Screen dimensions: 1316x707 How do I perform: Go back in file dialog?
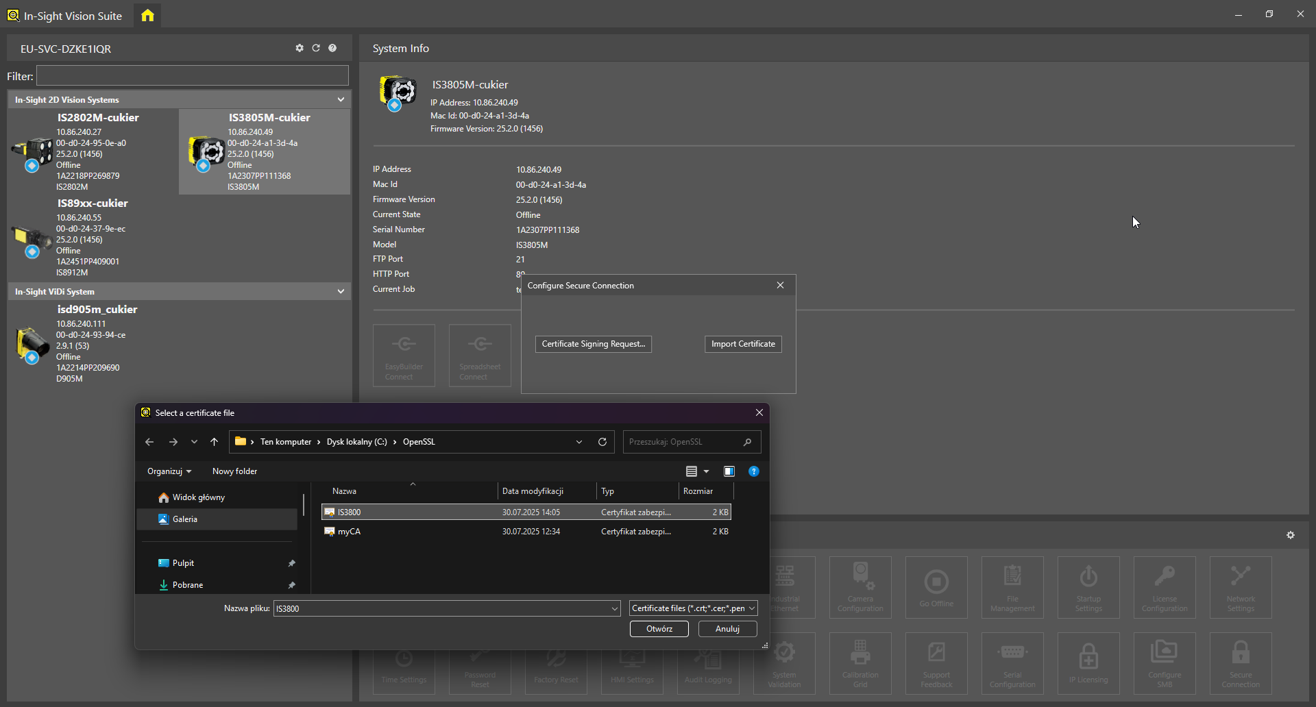[149, 442]
